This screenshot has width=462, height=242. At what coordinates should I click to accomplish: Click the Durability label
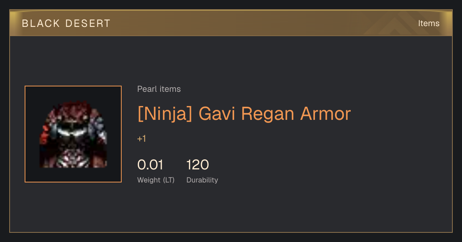pyautogui.click(x=202, y=180)
